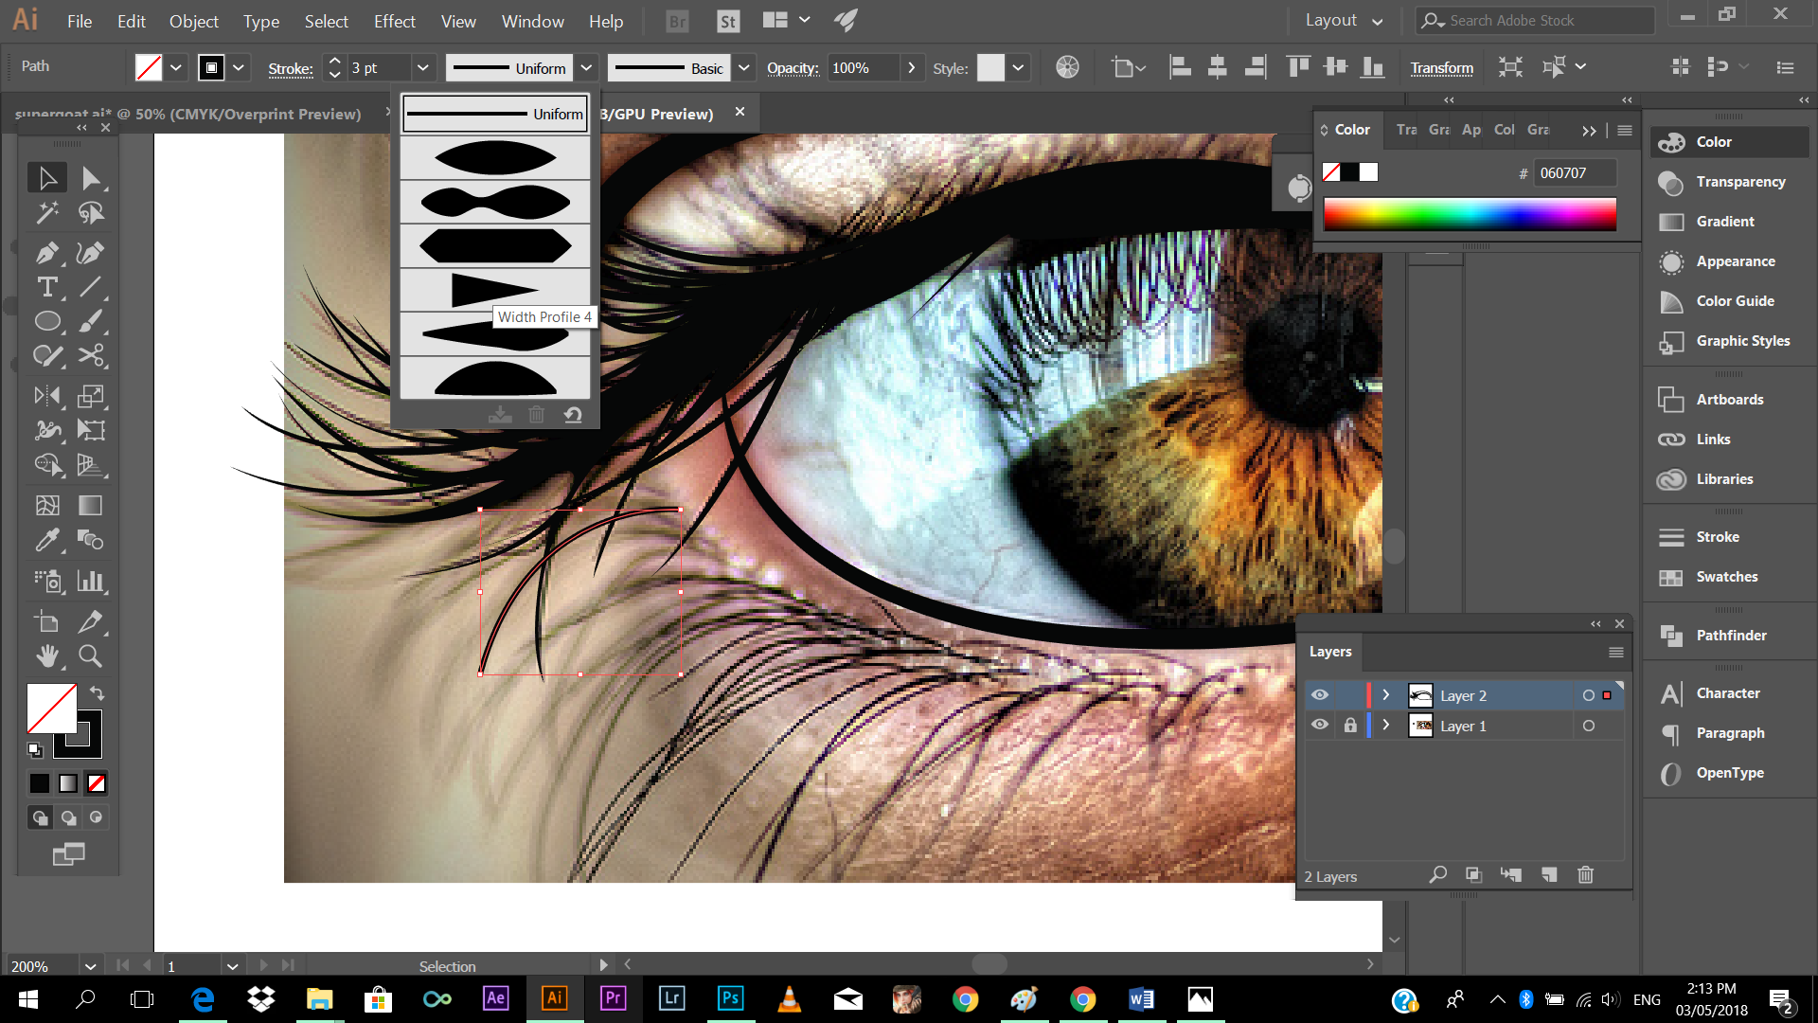Open the File menu

[80, 21]
